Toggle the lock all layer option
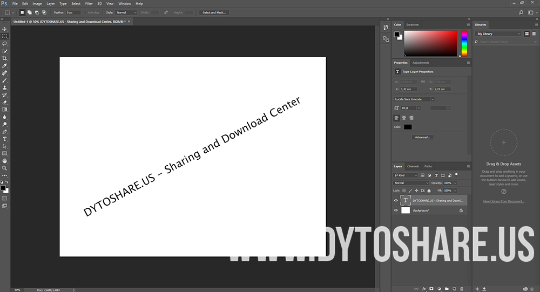This screenshot has width=540, height=292. click(429, 191)
